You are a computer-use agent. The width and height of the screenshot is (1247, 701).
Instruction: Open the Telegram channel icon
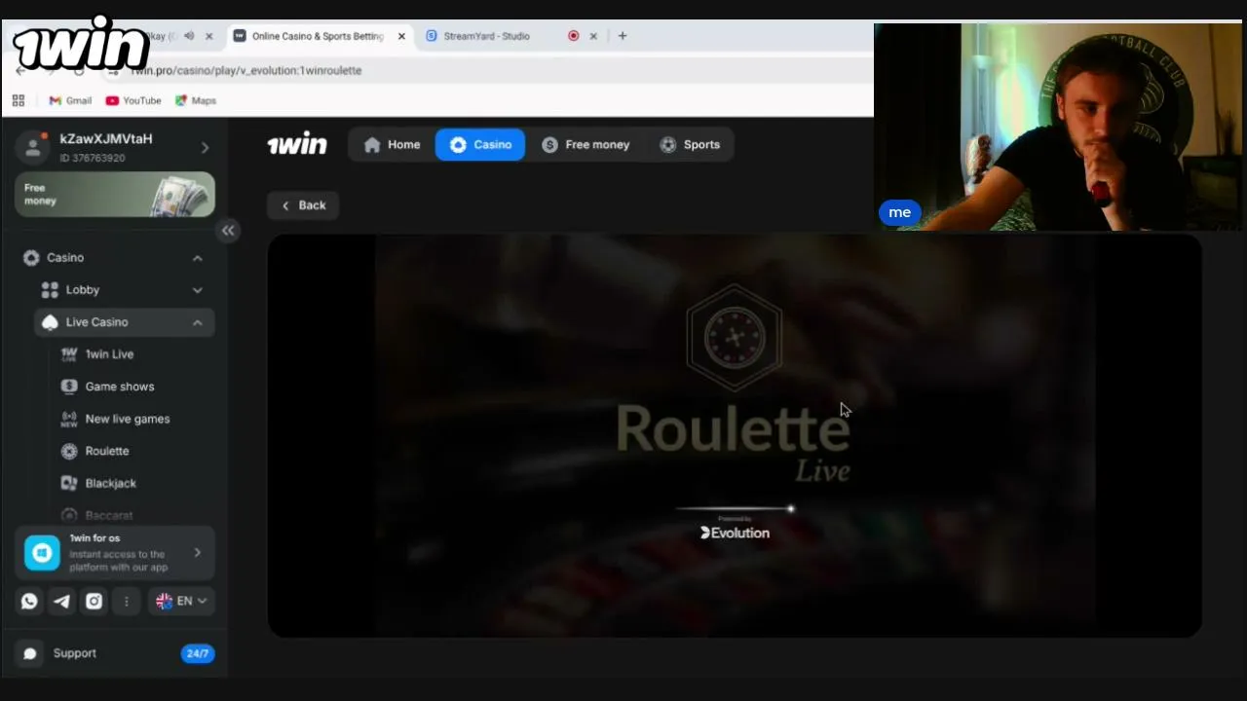coord(61,601)
